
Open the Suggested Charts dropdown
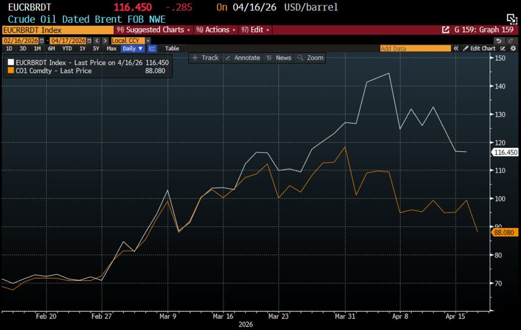(154, 30)
